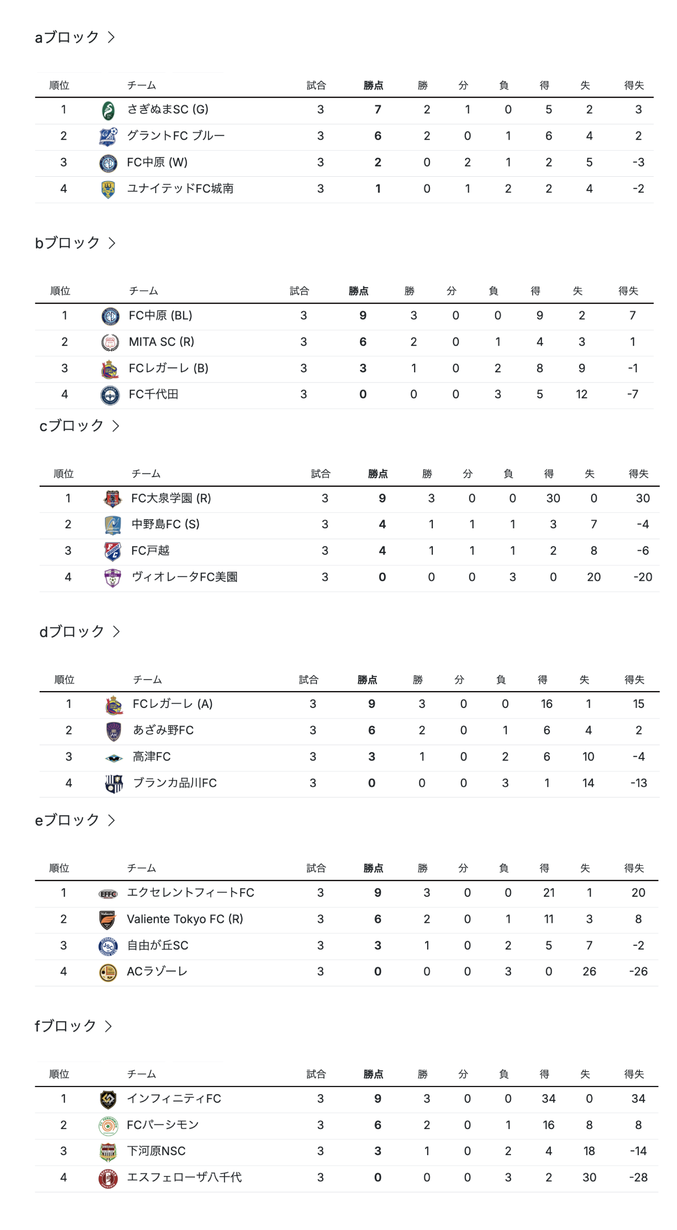Expand the aブロック chevron arrow
677x1230 pixels.
[x=111, y=37]
